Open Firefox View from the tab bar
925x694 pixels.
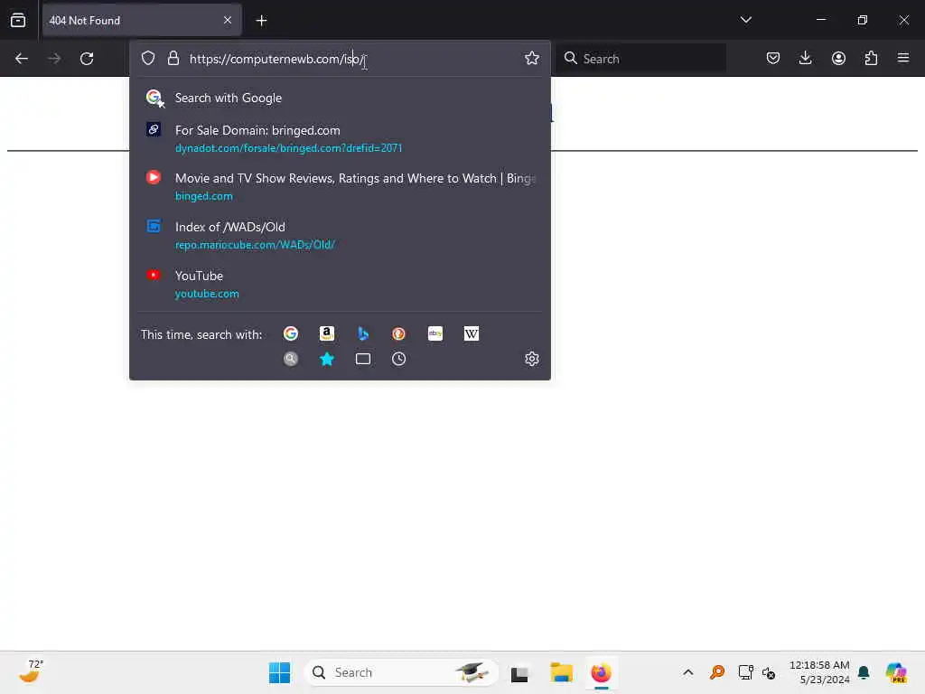18,20
